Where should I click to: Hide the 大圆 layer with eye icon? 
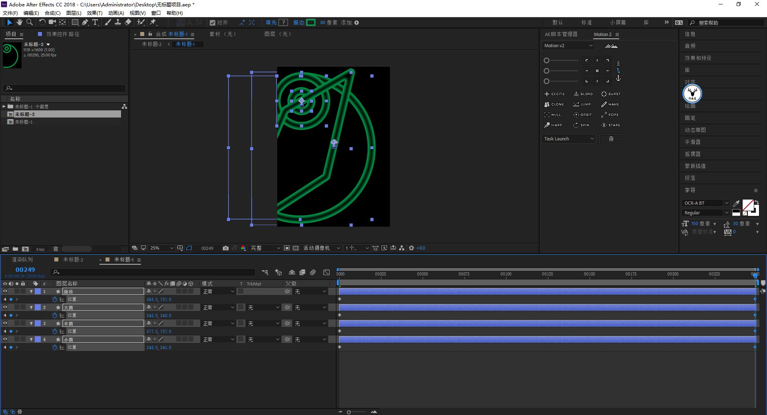5,307
